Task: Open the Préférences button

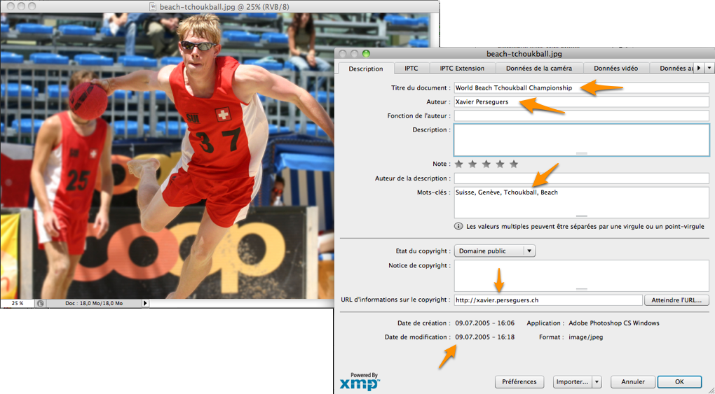Action: point(519,382)
